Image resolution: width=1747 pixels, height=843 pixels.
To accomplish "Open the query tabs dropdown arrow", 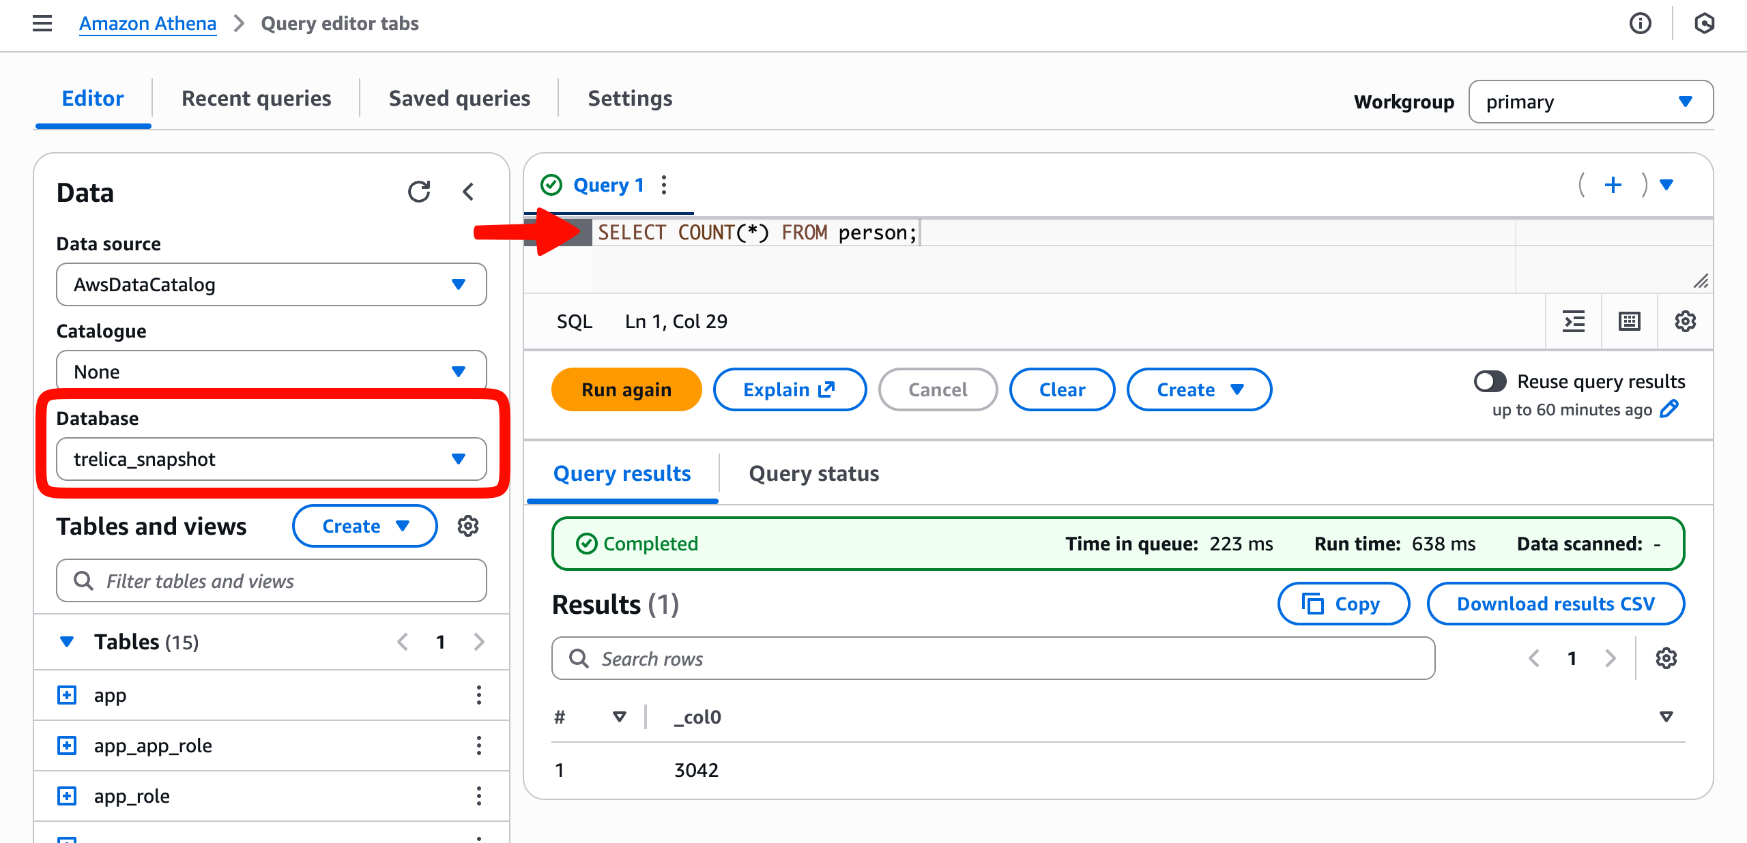I will [x=1666, y=185].
